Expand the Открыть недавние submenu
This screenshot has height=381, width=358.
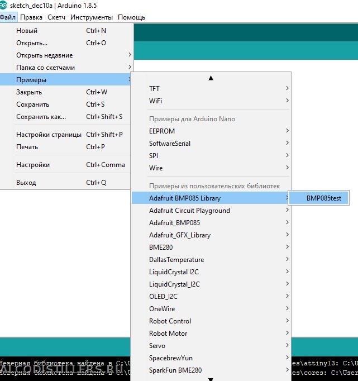click(45, 55)
